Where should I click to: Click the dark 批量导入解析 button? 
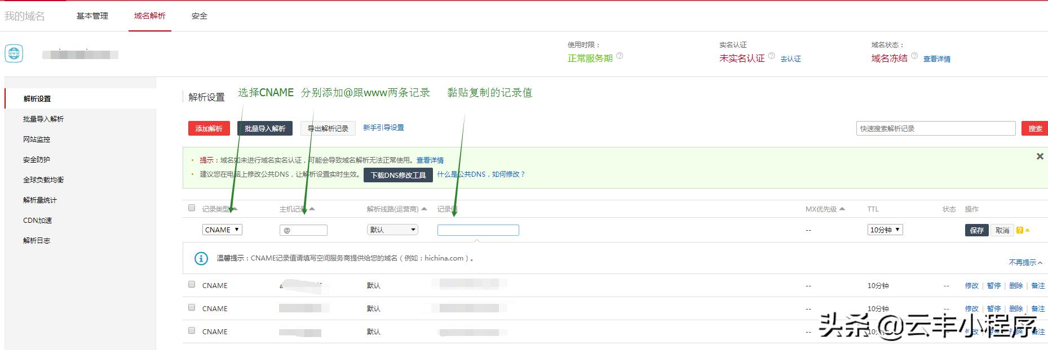[x=265, y=128]
